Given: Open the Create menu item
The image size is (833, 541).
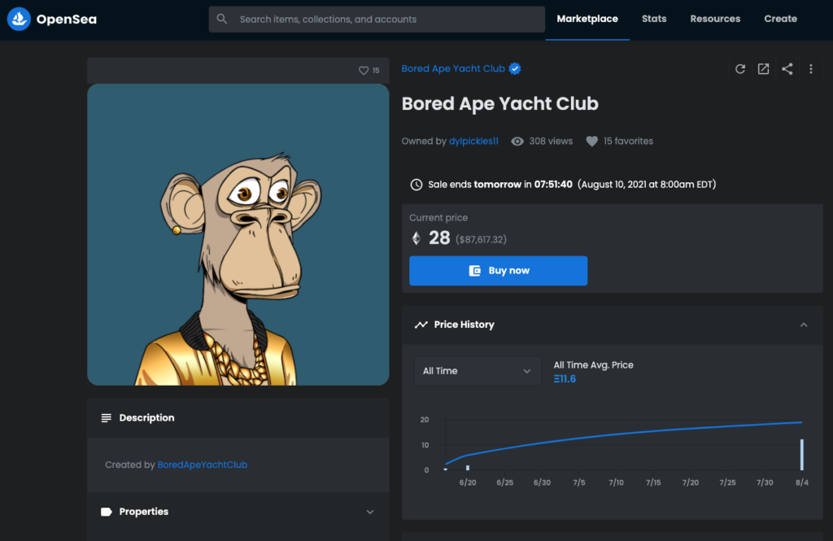Looking at the screenshot, I should click(x=780, y=20).
